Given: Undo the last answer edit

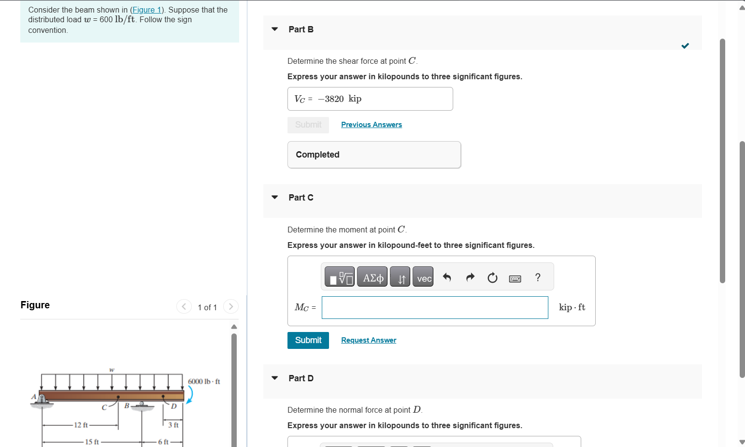Looking at the screenshot, I should point(447,277).
